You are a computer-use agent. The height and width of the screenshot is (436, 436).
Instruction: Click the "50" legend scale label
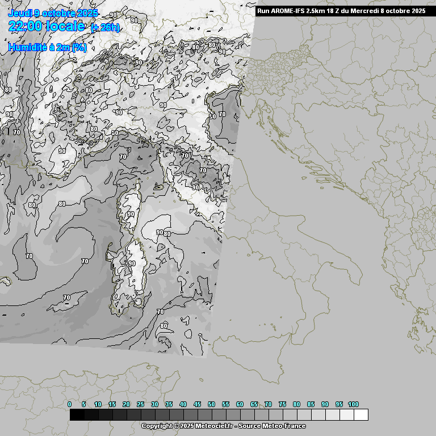[x=211, y=404]
